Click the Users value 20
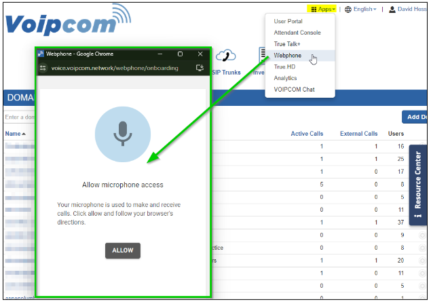Image resolution: width=431 pixels, height=302 pixels. pyautogui.click(x=400, y=260)
